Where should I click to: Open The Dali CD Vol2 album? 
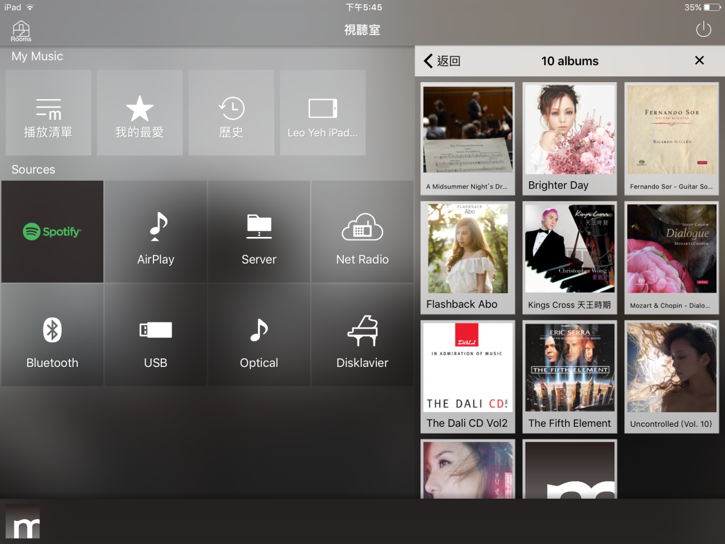coord(468,377)
